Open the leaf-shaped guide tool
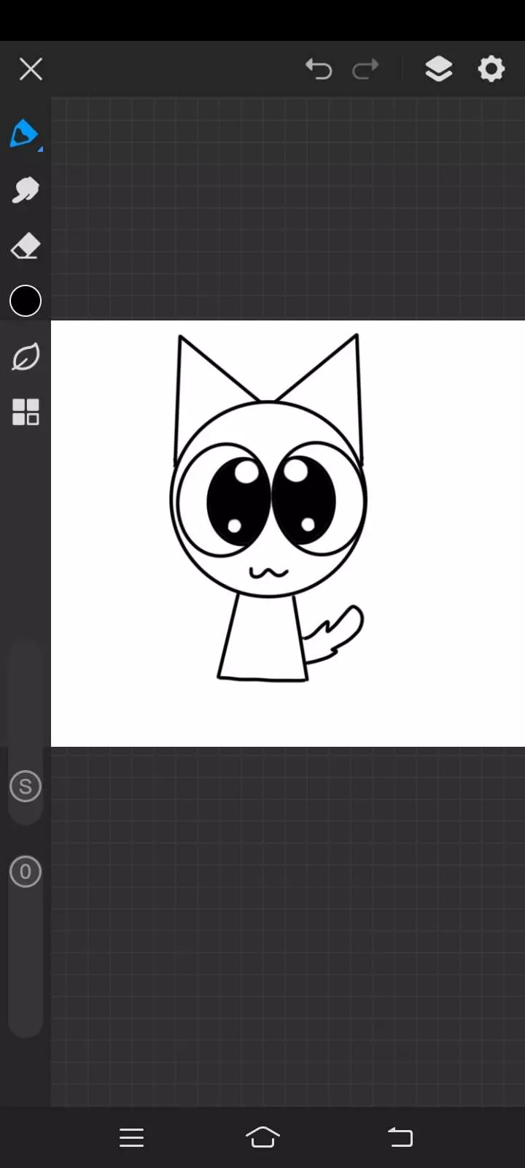525x1168 pixels. [x=25, y=357]
